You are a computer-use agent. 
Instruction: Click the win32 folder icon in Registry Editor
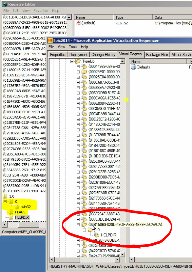point(17,207)
